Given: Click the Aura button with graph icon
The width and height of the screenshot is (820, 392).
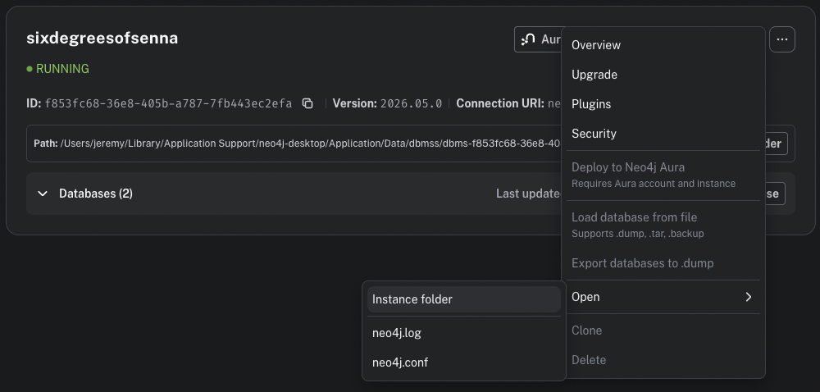Looking at the screenshot, I should [538, 39].
